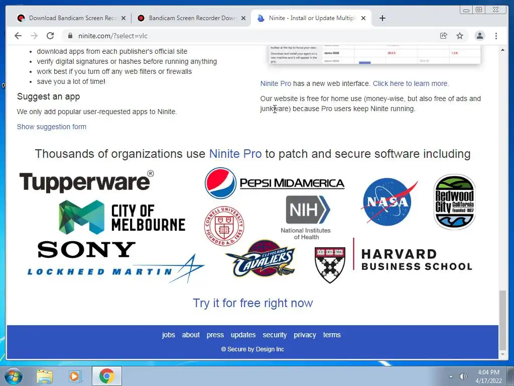Image resolution: width=514 pixels, height=386 pixels.
Task: Click the Show suggestion form link
Action: tap(52, 127)
